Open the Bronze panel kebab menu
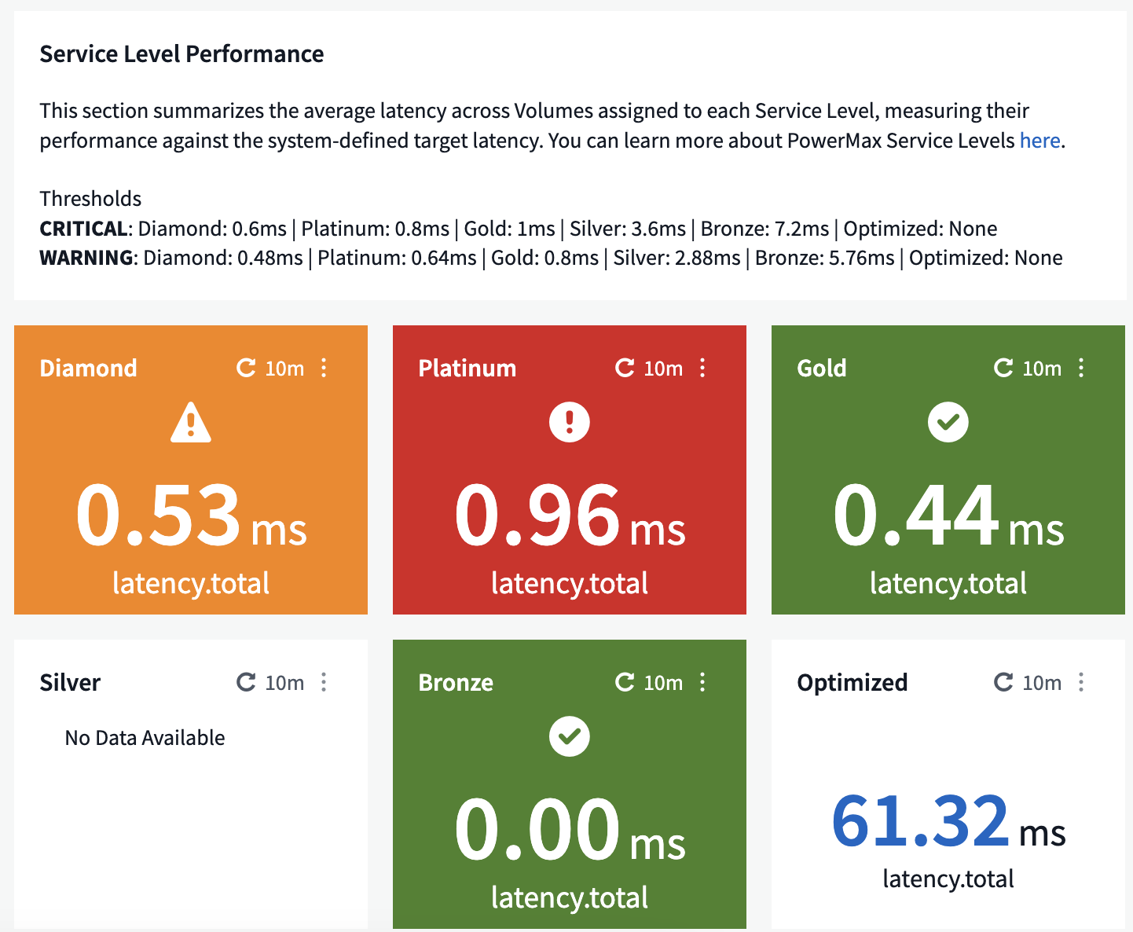This screenshot has height=932, width=1133. pos(702,682)
